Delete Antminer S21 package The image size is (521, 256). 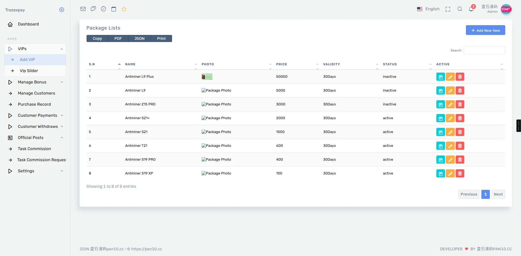pos(460,132)
